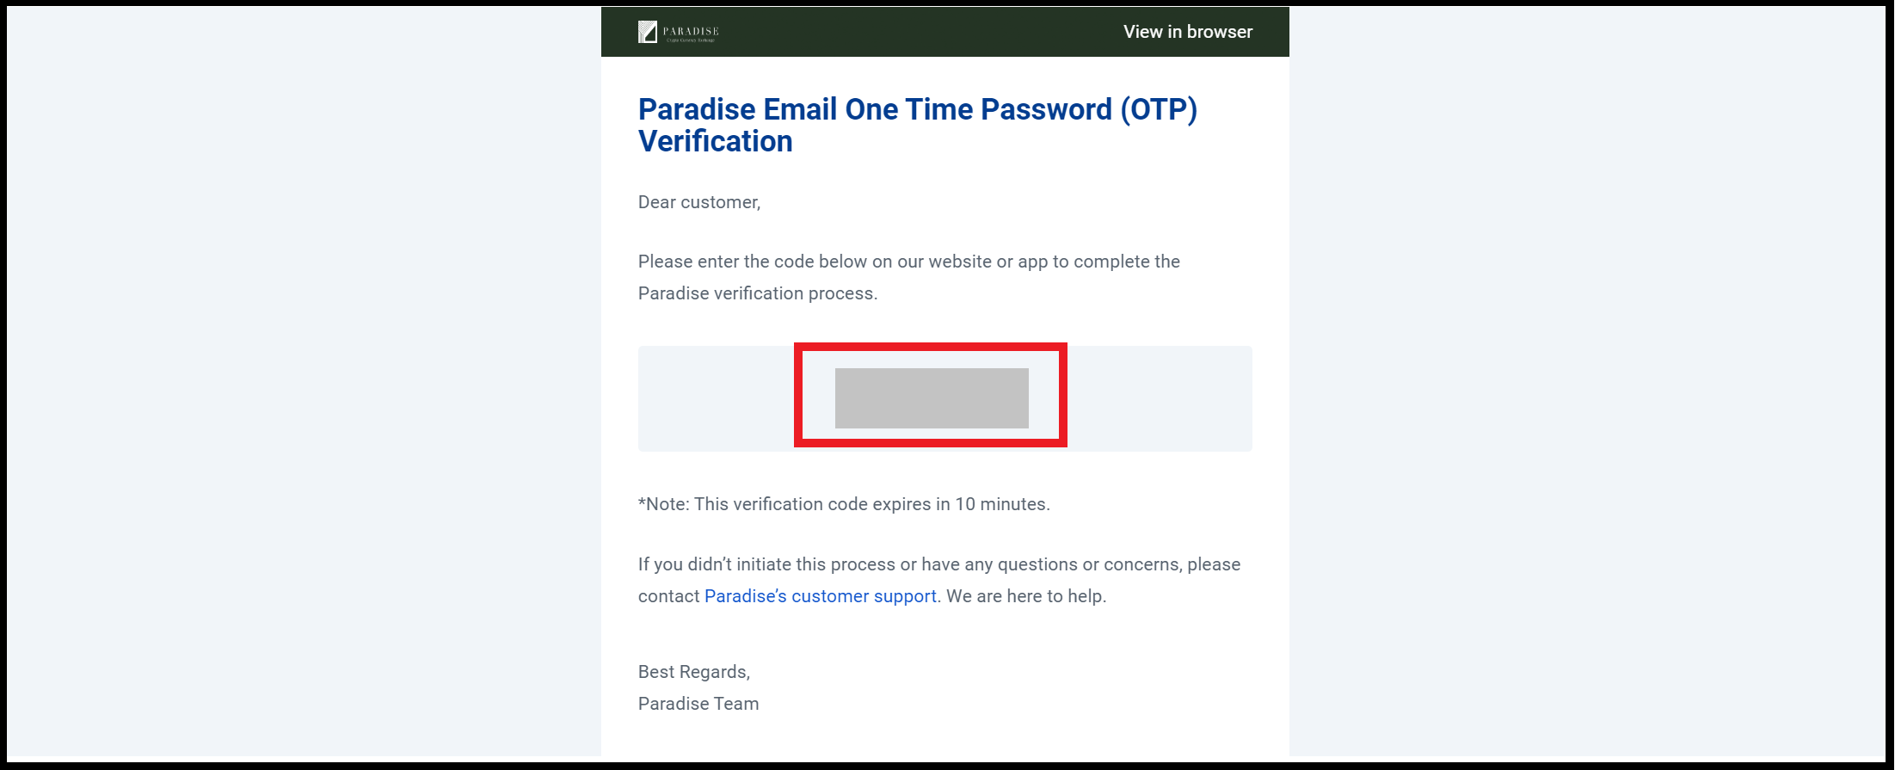Click the 'Paradise verification process.' line

[758, 293]
